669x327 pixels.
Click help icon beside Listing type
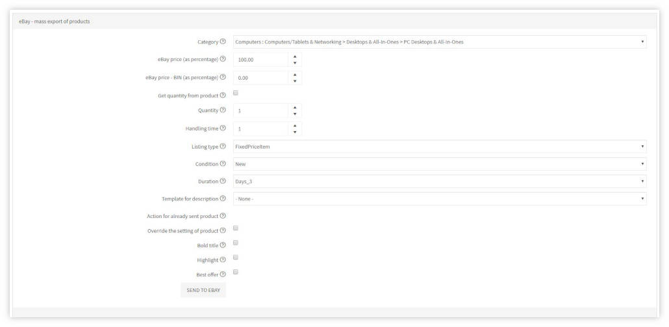click(x=223, y=146)
